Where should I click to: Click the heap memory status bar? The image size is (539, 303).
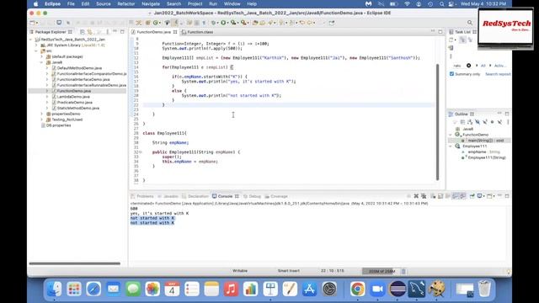click(381, 271)
